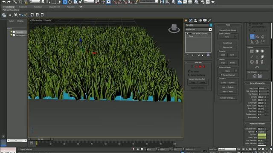Switch to the Selection ribbon tab
Screen dimensions: 273x153
point(38,7)
